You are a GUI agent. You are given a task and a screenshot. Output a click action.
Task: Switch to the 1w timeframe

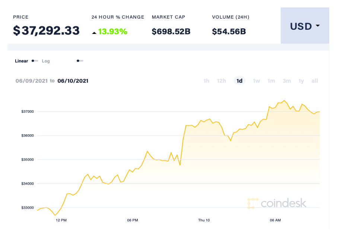(x=256, y=81)
